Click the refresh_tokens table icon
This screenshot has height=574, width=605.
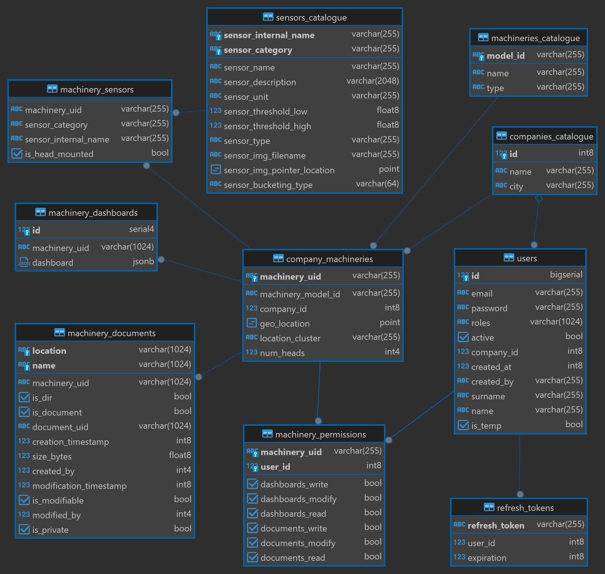coord(489,507)
